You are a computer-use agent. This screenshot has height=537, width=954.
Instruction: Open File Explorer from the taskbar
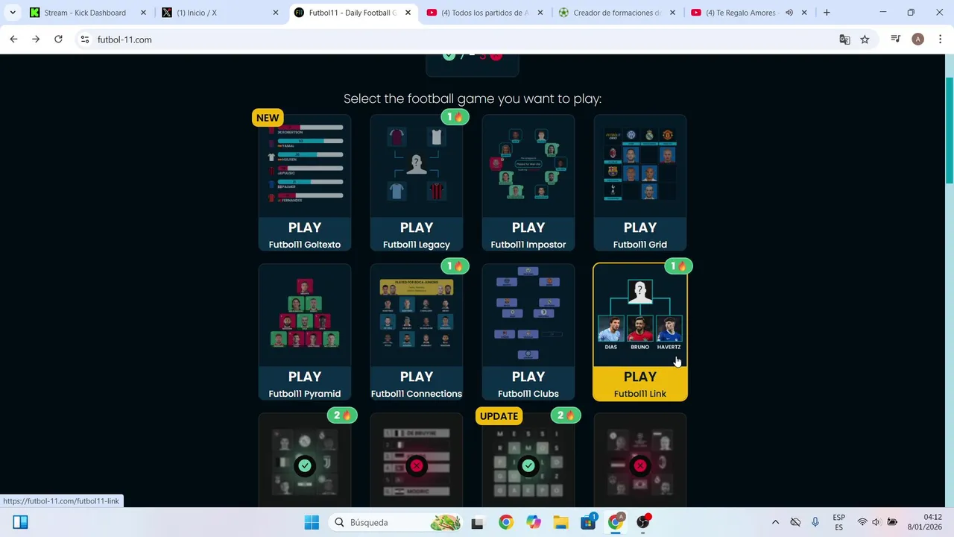560,522
